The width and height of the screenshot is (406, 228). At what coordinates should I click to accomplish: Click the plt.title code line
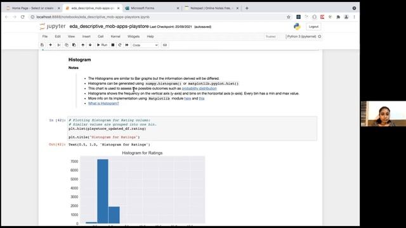104,137
